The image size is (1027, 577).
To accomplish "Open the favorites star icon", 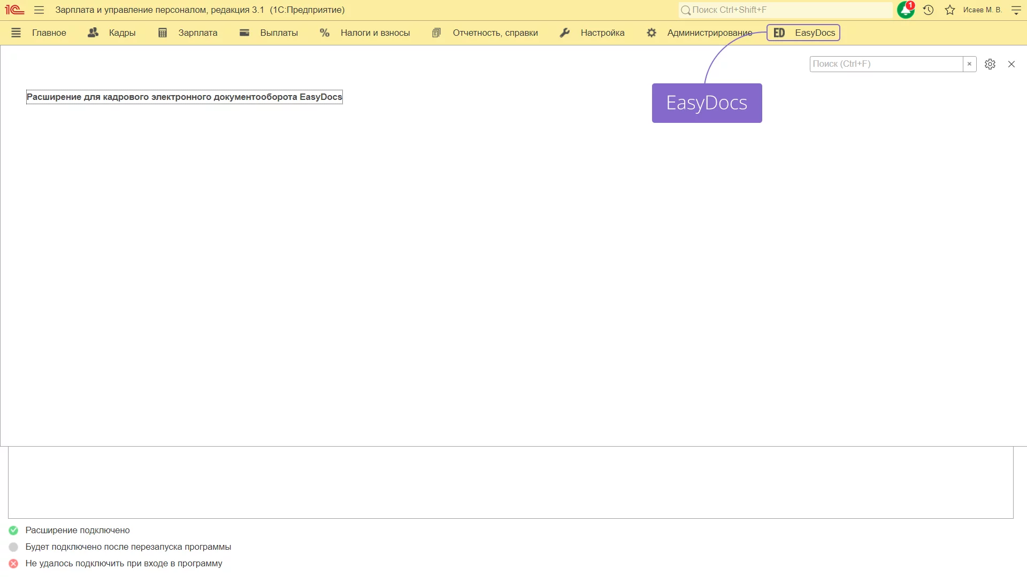I will point(950,10).
